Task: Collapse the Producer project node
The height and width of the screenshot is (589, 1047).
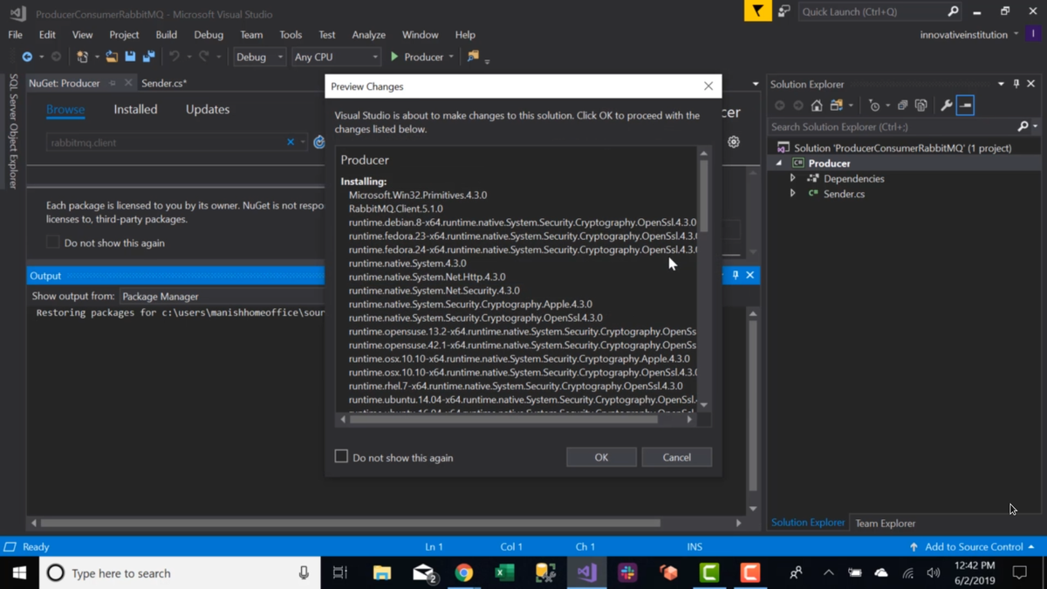Action: point(779,163)
